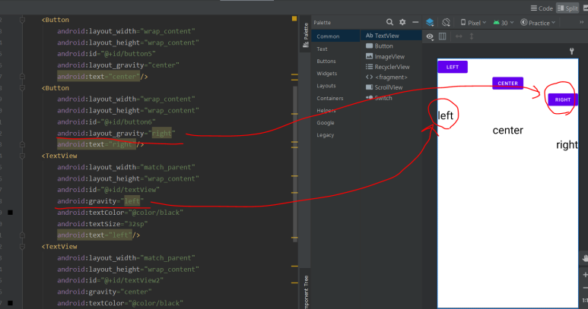Reset zoom to 1:1
588x309 pixels.
click(x=585, y=300)
